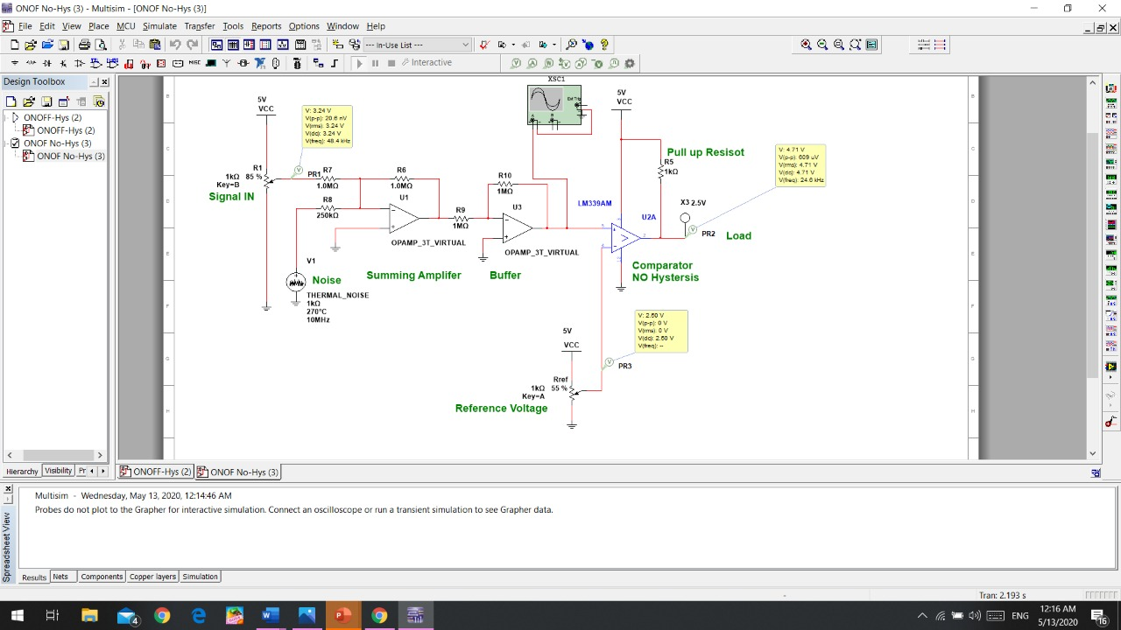The image size is (1121, 630).
Task: Click the Find magnifier icon in toolbar
Action: (x=571, y=45)
